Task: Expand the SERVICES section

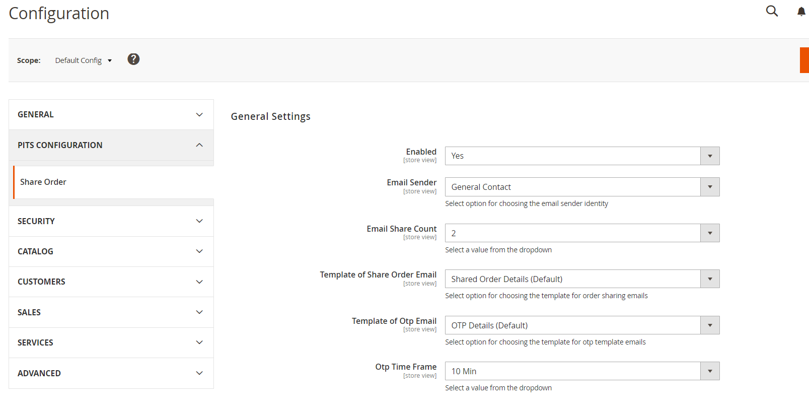Action: click(x=111, y=342)
